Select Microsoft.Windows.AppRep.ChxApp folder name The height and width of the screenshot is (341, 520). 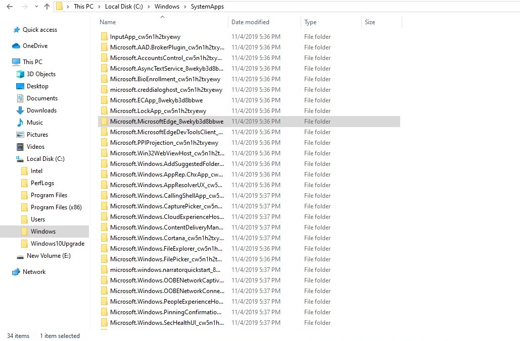[166, 175]
